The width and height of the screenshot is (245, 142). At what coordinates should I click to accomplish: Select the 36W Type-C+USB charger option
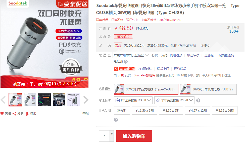(x=146, y=89)
